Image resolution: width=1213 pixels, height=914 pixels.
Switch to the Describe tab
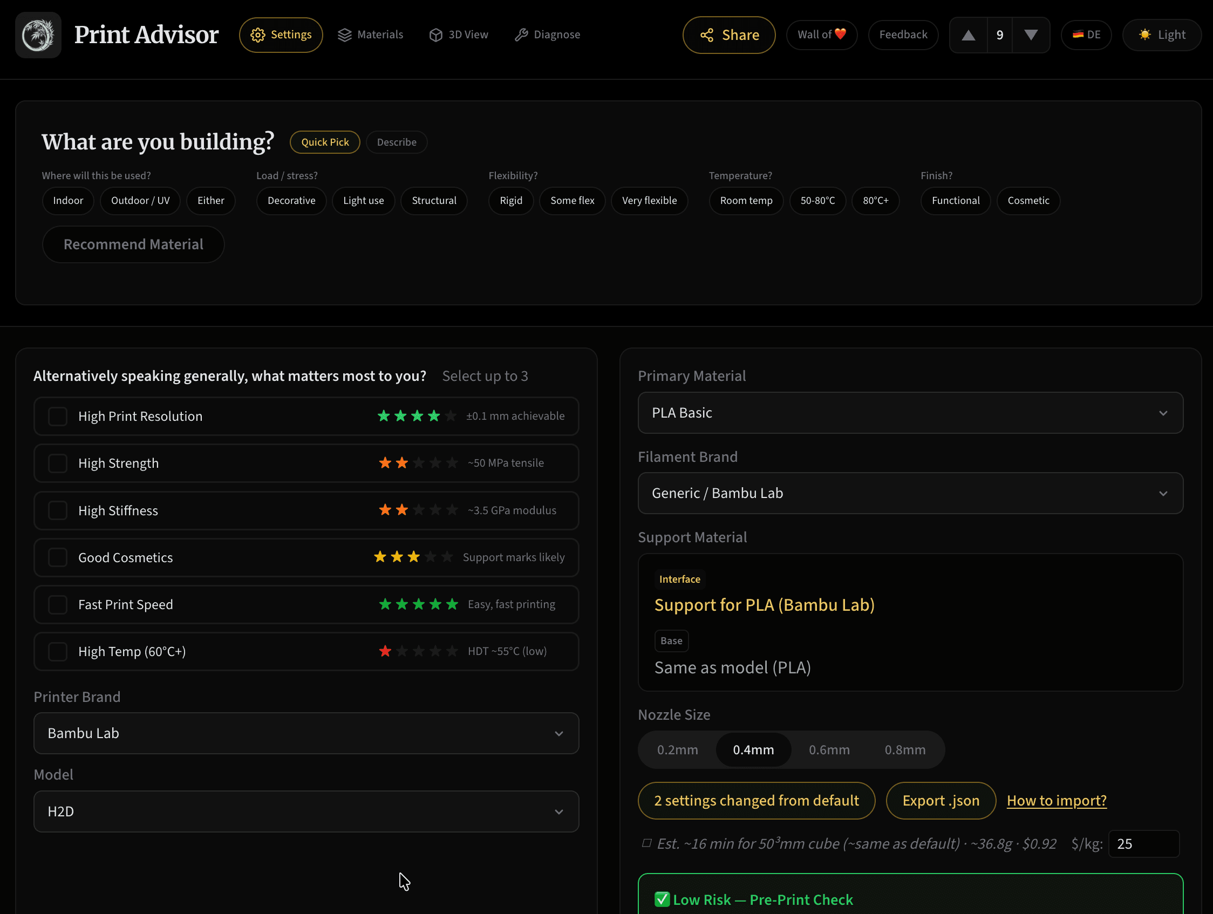397,142
